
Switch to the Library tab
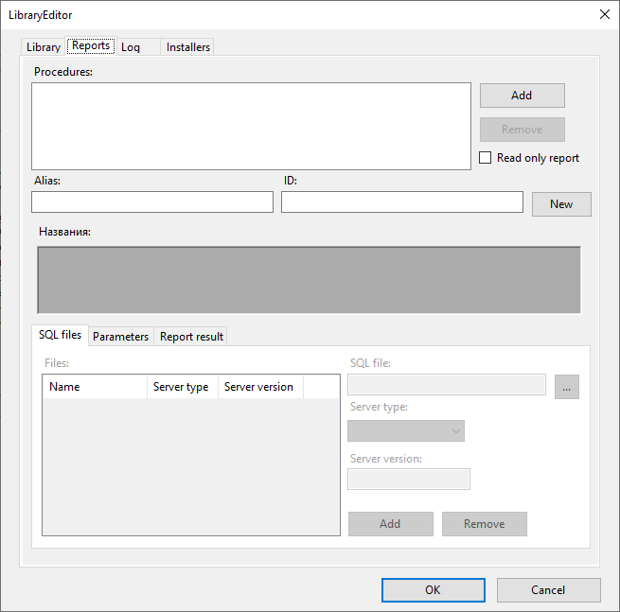coord(43,47)
